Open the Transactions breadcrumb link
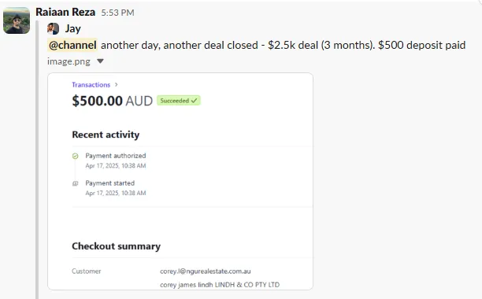482x299 pixels. tap(91, 85)
